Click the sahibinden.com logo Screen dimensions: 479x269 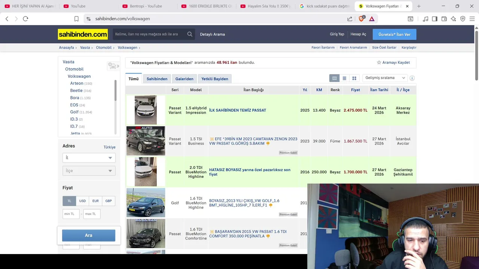coord(83,34)
